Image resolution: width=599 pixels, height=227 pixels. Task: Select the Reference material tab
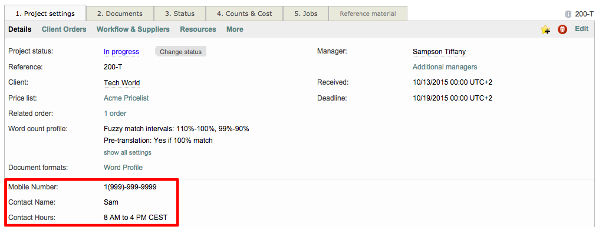[368, 14]
